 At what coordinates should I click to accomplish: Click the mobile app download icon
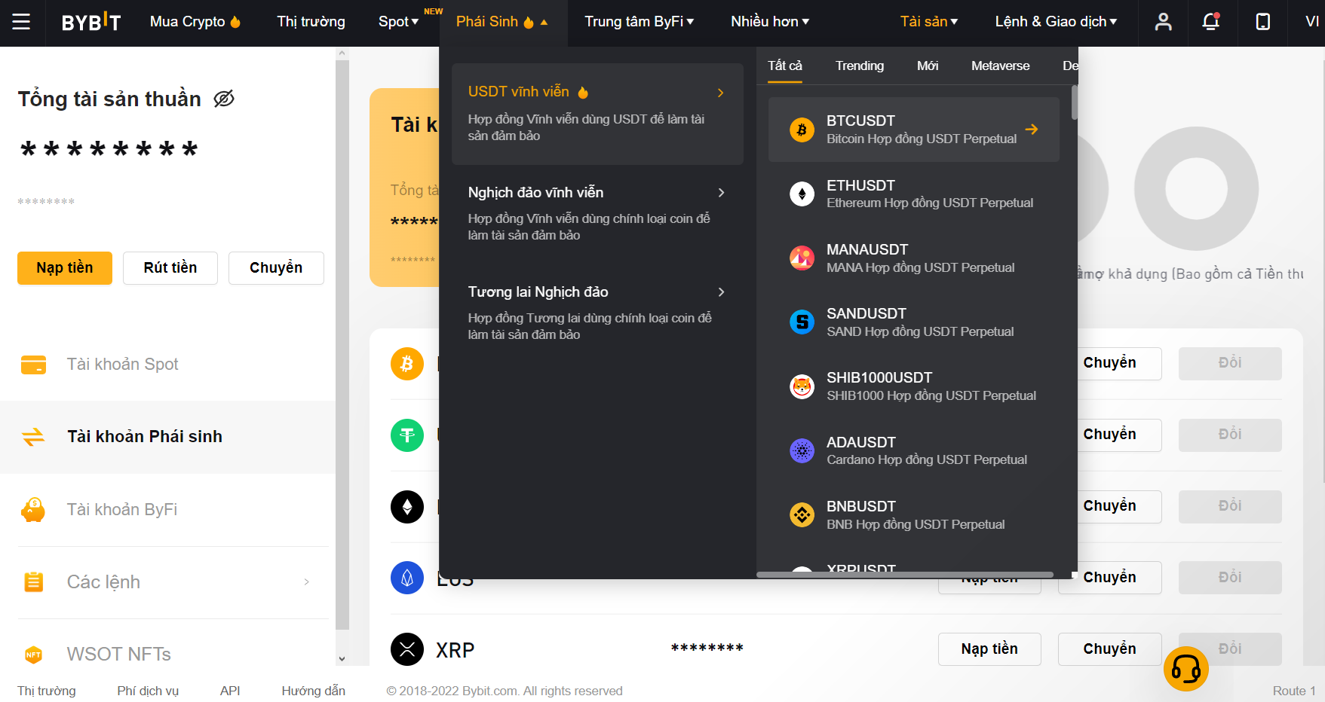coord(1262,22)
